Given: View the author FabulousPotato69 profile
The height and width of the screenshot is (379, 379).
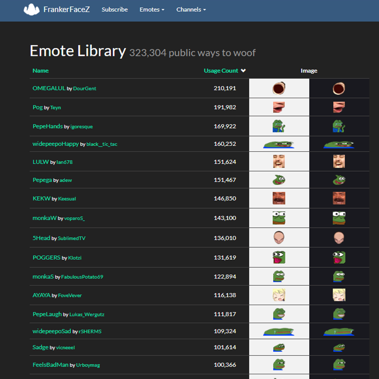Looking at the screenshot, I should click(x=82, y=277).
